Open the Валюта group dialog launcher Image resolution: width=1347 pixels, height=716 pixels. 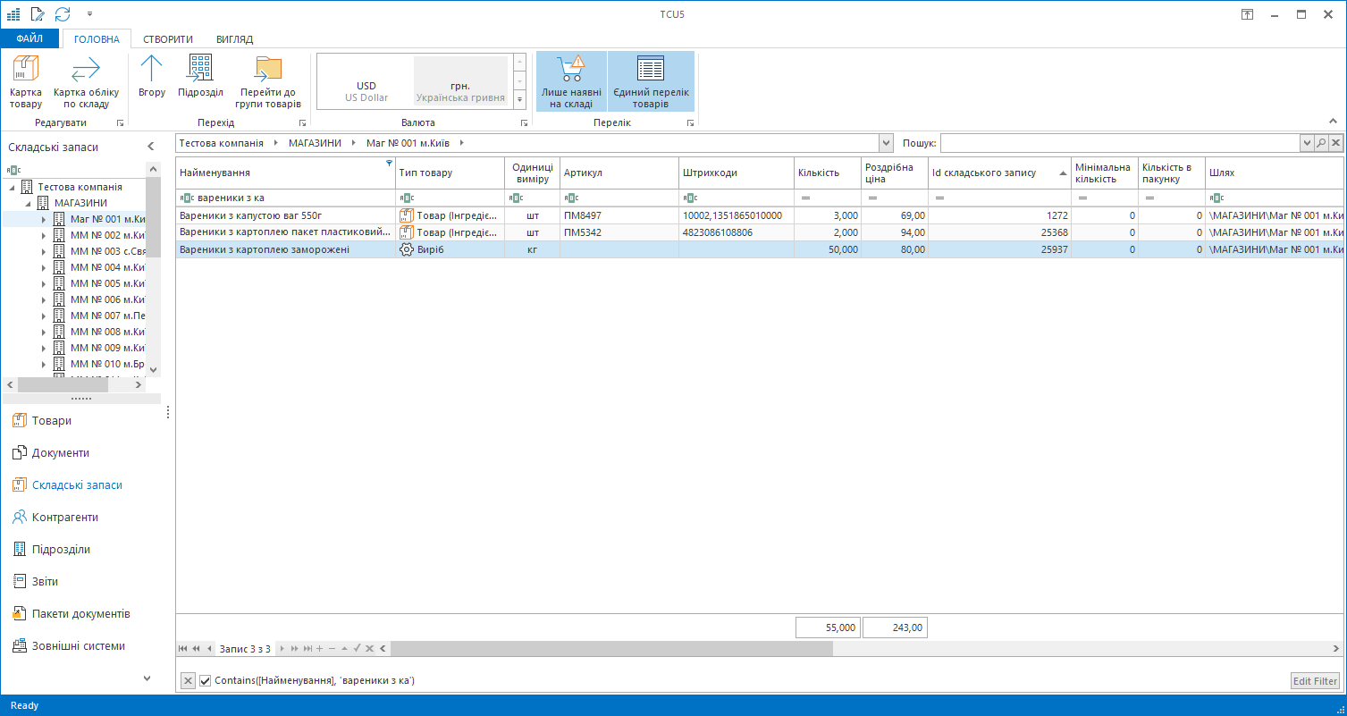point(524,122)
